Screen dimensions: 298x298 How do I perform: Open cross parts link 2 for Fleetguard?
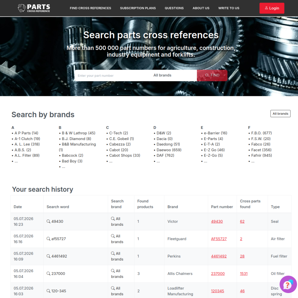(241, 239)
